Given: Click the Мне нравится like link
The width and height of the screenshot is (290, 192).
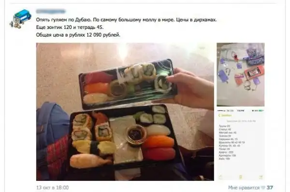Looking at the screenshot, I should pyautogui.click(x=244, y=188).
